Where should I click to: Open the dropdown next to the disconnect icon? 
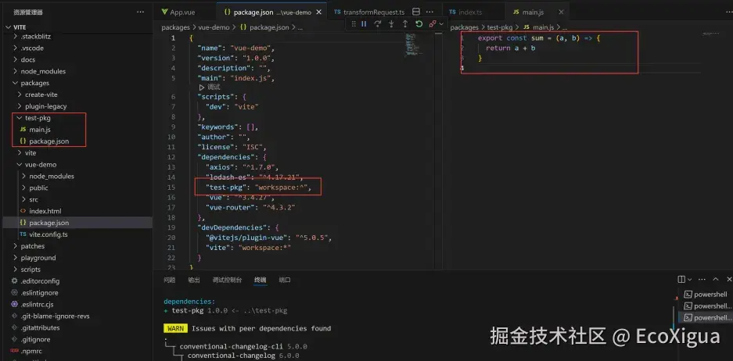point(441,23)
